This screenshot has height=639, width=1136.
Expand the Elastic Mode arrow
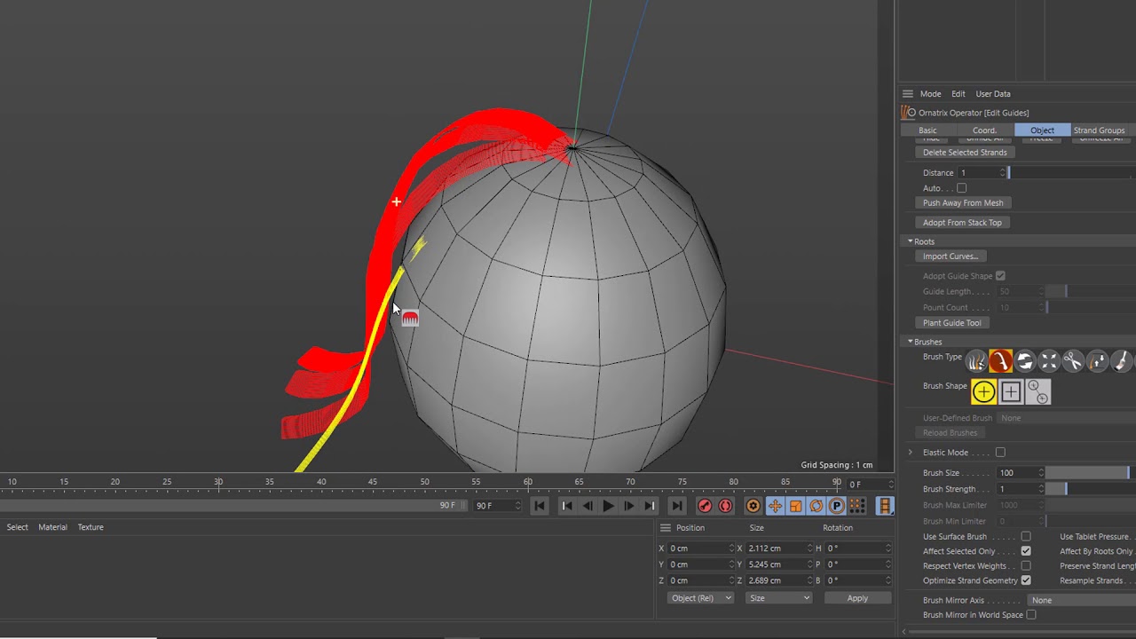pyautogui.click(x=910, y=453)
